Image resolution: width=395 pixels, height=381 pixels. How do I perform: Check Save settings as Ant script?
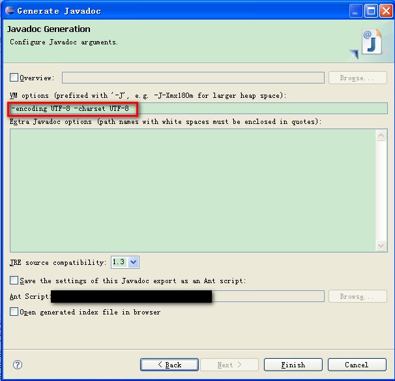[14, 280]
